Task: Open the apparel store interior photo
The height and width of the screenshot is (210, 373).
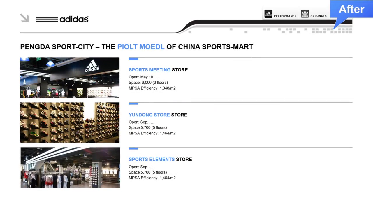Action: (x=70, y=167)
